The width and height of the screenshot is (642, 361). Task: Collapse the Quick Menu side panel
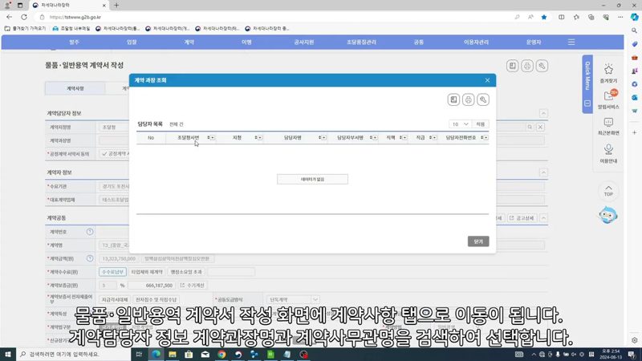[x=587, y=103]
